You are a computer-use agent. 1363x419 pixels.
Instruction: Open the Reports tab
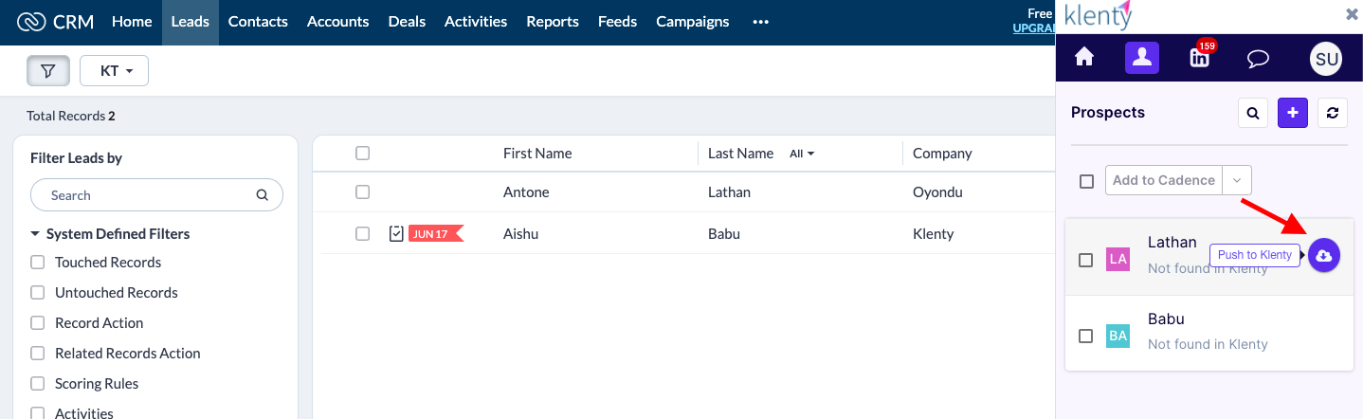pos(552,22)
